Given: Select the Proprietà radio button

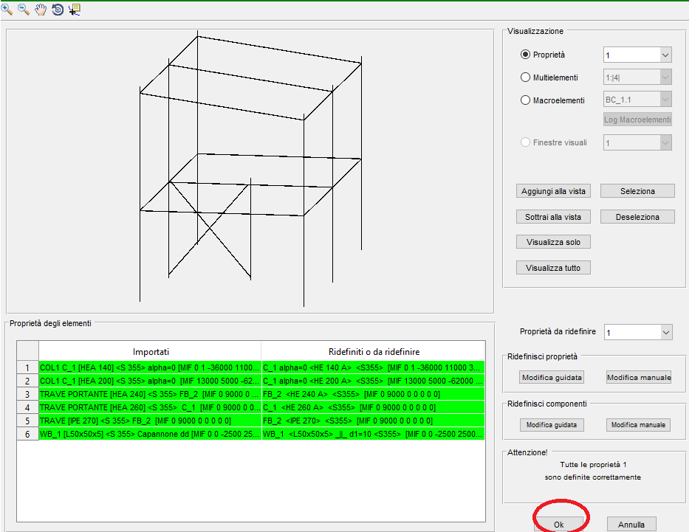Looking at the screenshot, I should [525, 55].
